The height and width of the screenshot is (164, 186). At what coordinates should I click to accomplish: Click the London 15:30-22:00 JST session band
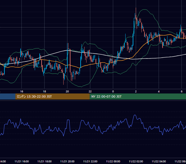point(53,96)
